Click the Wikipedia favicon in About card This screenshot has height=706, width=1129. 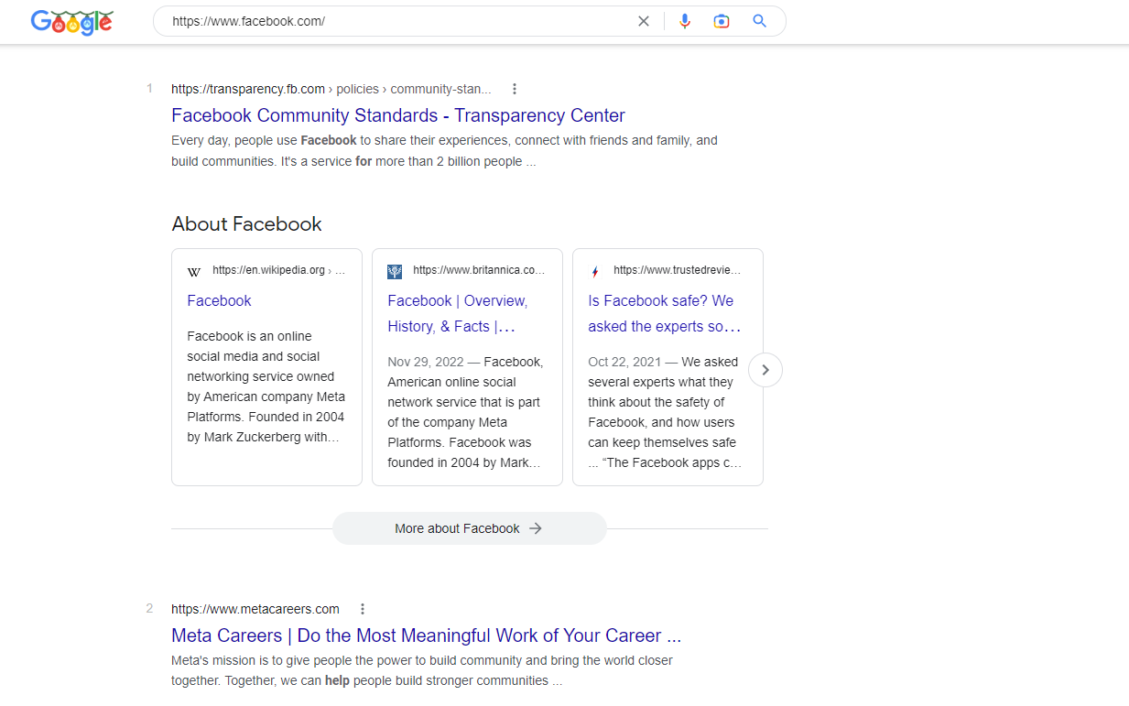[x=194, y=272]
